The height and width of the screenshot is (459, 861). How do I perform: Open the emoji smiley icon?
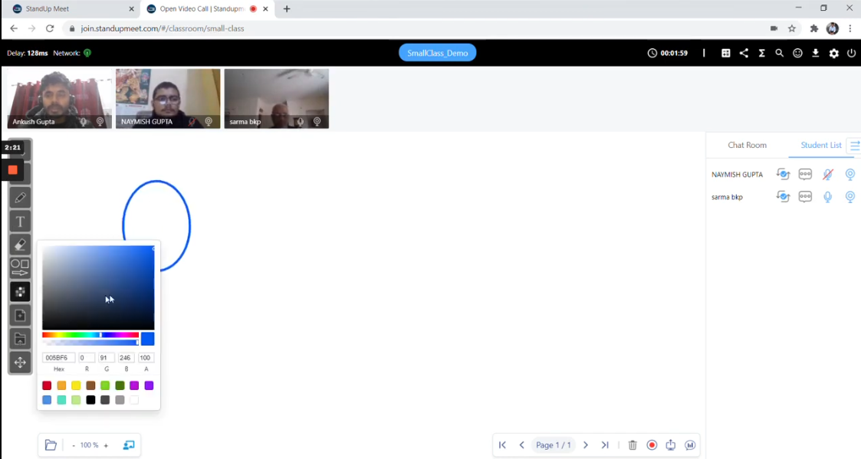[x=797, y=54]
